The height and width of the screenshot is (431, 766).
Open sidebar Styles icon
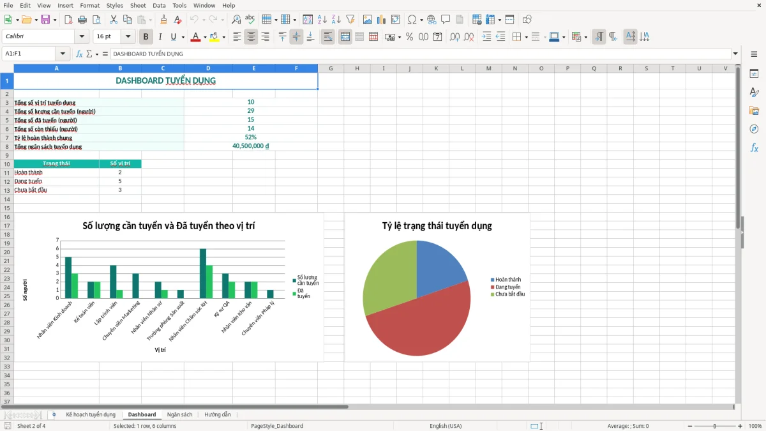pos(754,92)
